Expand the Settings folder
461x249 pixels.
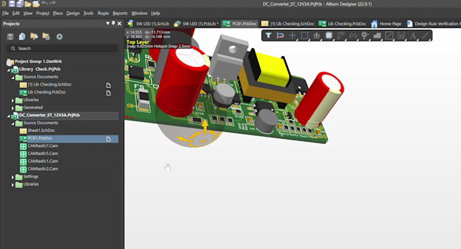tap(13, 177)
